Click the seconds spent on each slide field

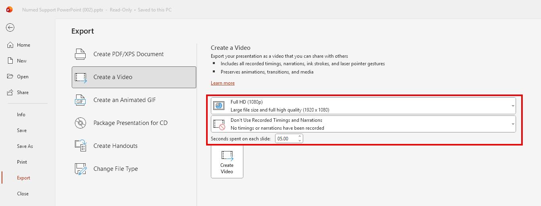(285, 139)
